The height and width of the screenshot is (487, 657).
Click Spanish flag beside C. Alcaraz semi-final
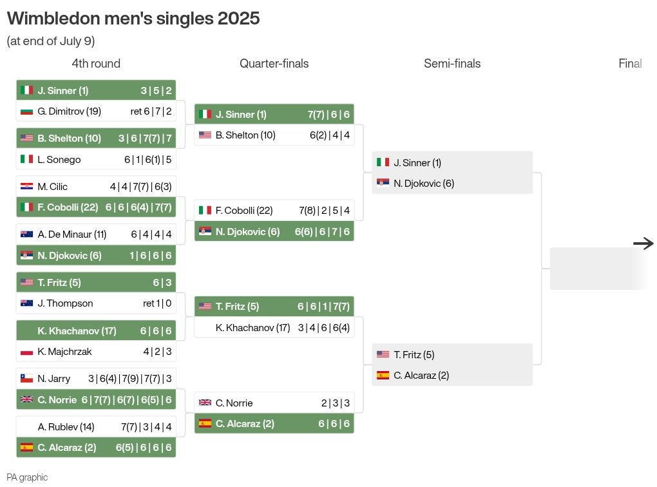tap(383, 375)
